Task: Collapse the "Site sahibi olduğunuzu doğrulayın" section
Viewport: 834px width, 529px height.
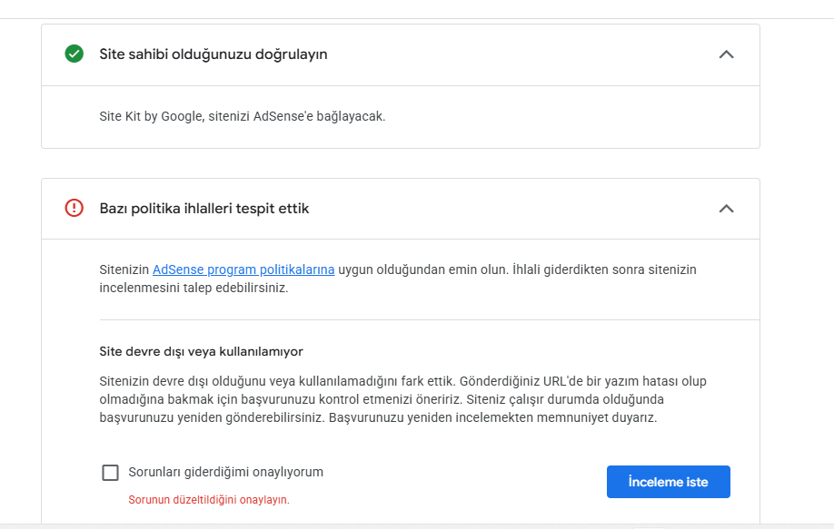Action: [x=726, y=54]
